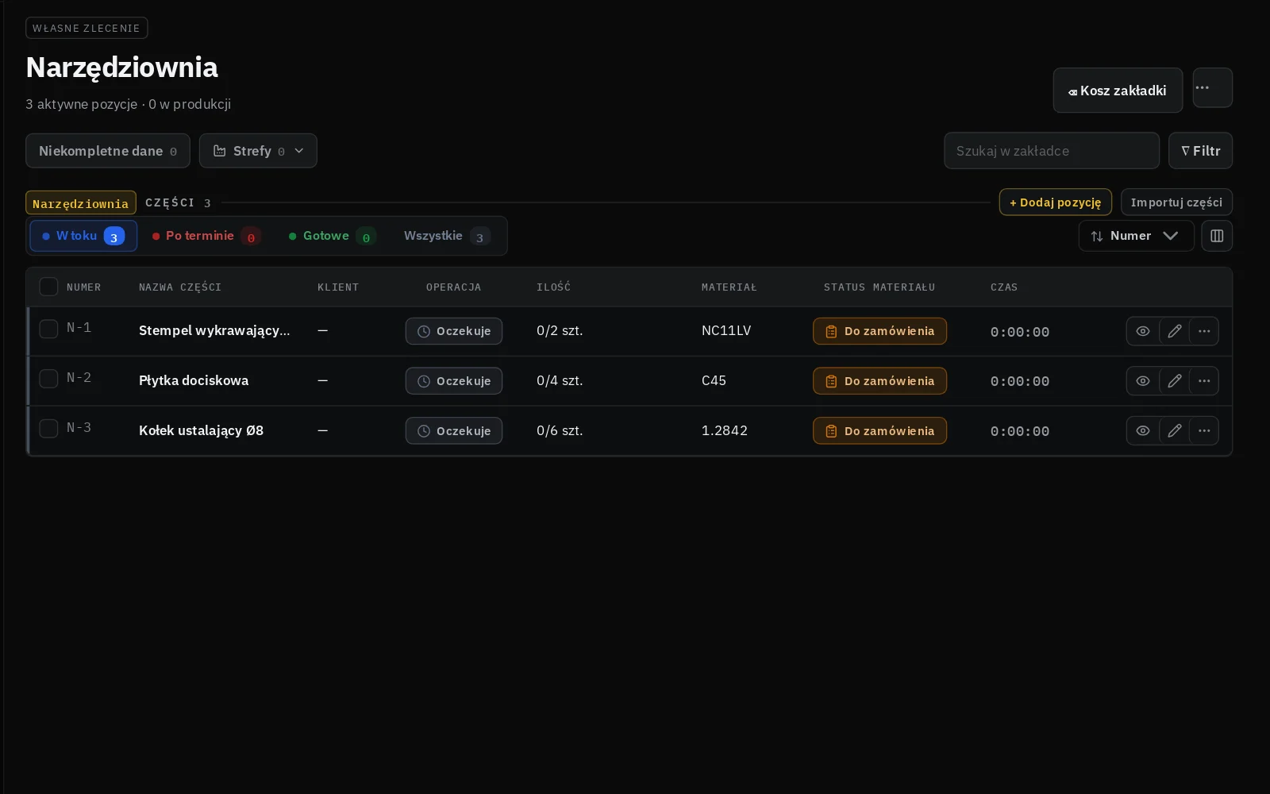Image resolution: width=1270 pixels, height=794 pixels.
Task: Click Importuj części button
Action: tap(1176, 202)
